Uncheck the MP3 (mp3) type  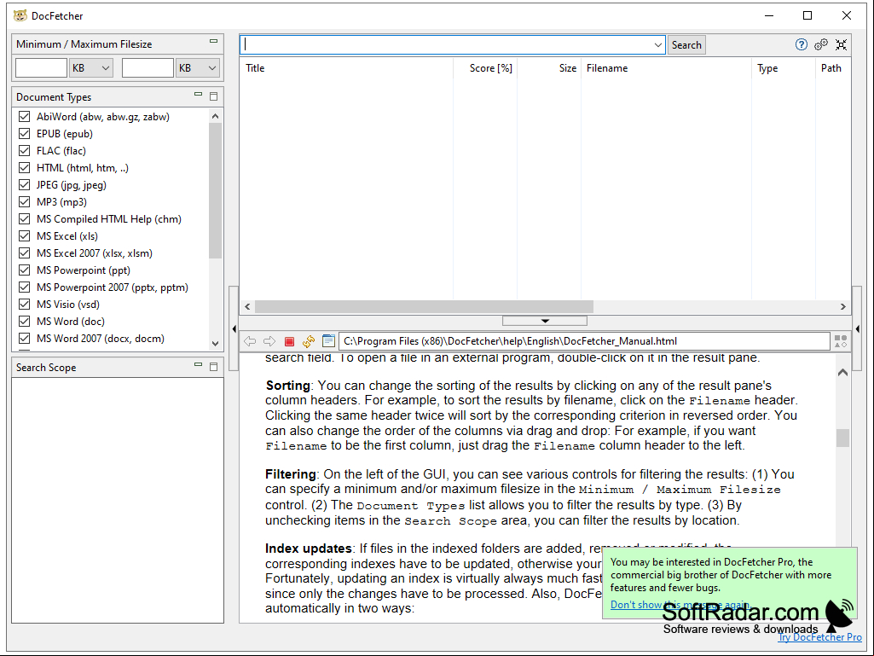click(24, 202)
